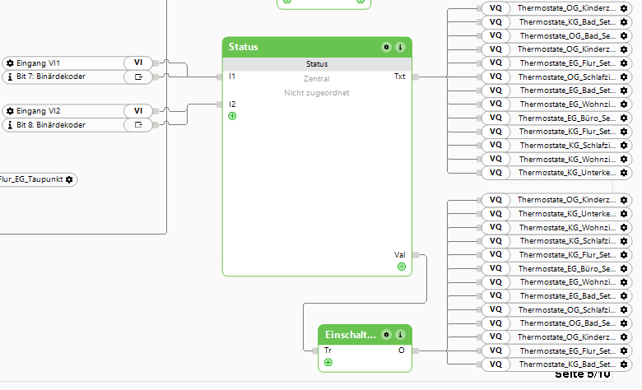Click plus icon under Tr on Einschalt block
Viewport: 642px width, 390px height.
(x=328, y=362)
